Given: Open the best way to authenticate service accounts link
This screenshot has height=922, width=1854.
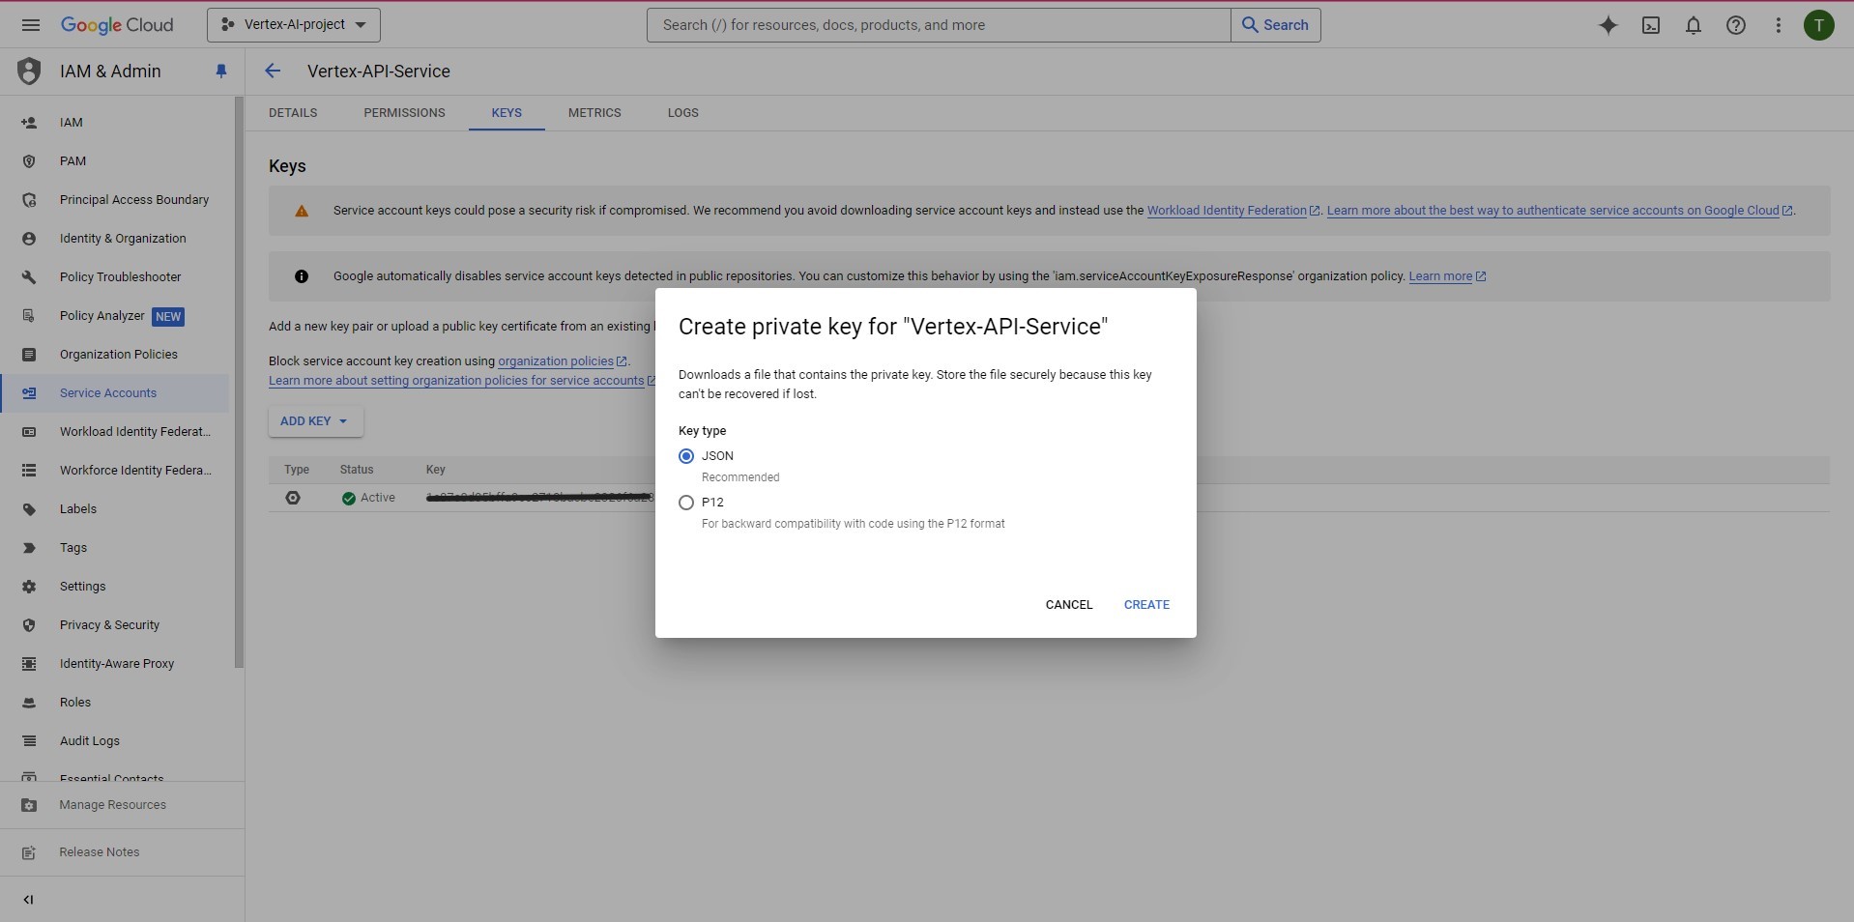Looking at the screenshot, I should pos(1559,211).
